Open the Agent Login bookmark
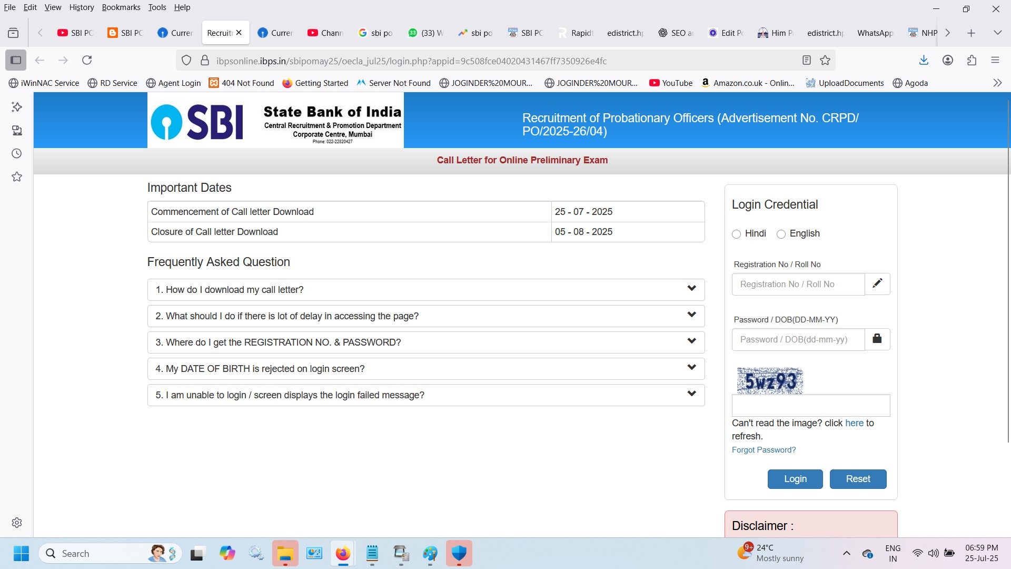Screen dimensions: 1011x569 [173, 83]
